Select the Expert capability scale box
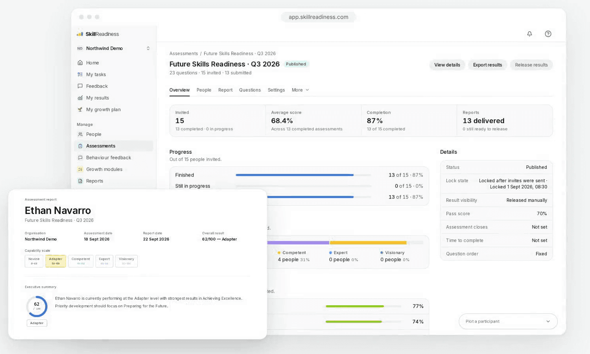This screenshot has height=354, width=590. (x=104, y=261)
